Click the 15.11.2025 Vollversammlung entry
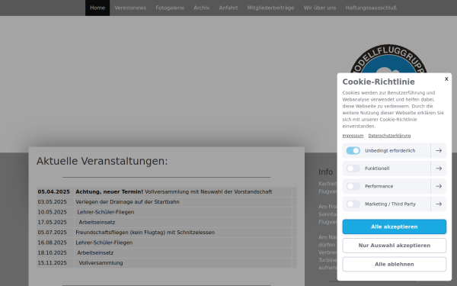Image resolution: width=457 pixels, height=286 pixels. coord(101,263)
